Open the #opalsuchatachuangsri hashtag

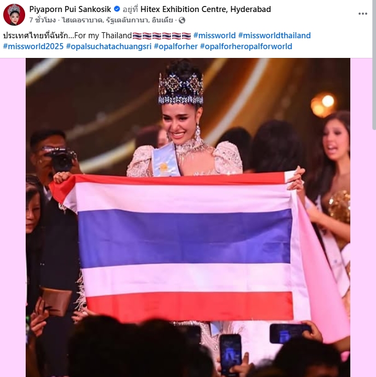pos(109,46)
